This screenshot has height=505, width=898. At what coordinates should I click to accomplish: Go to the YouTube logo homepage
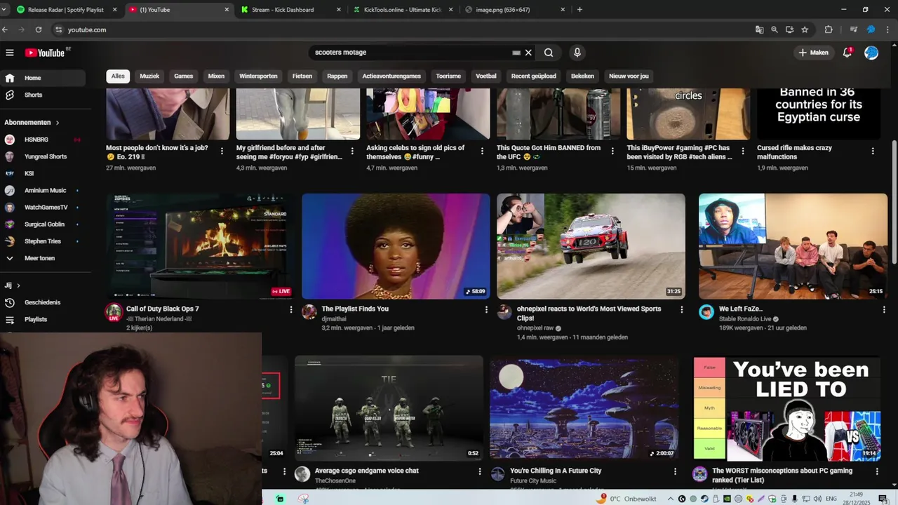45,53
